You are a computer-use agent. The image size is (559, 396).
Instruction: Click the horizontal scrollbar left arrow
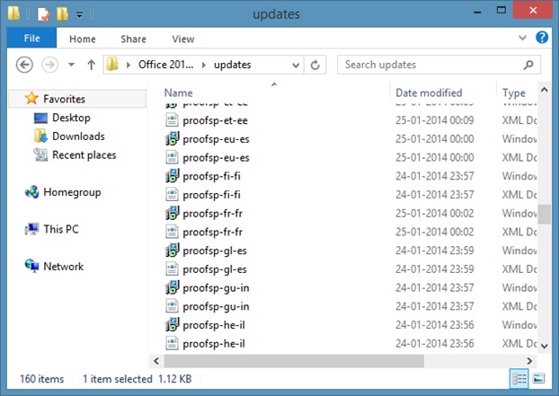coord(156,361)
